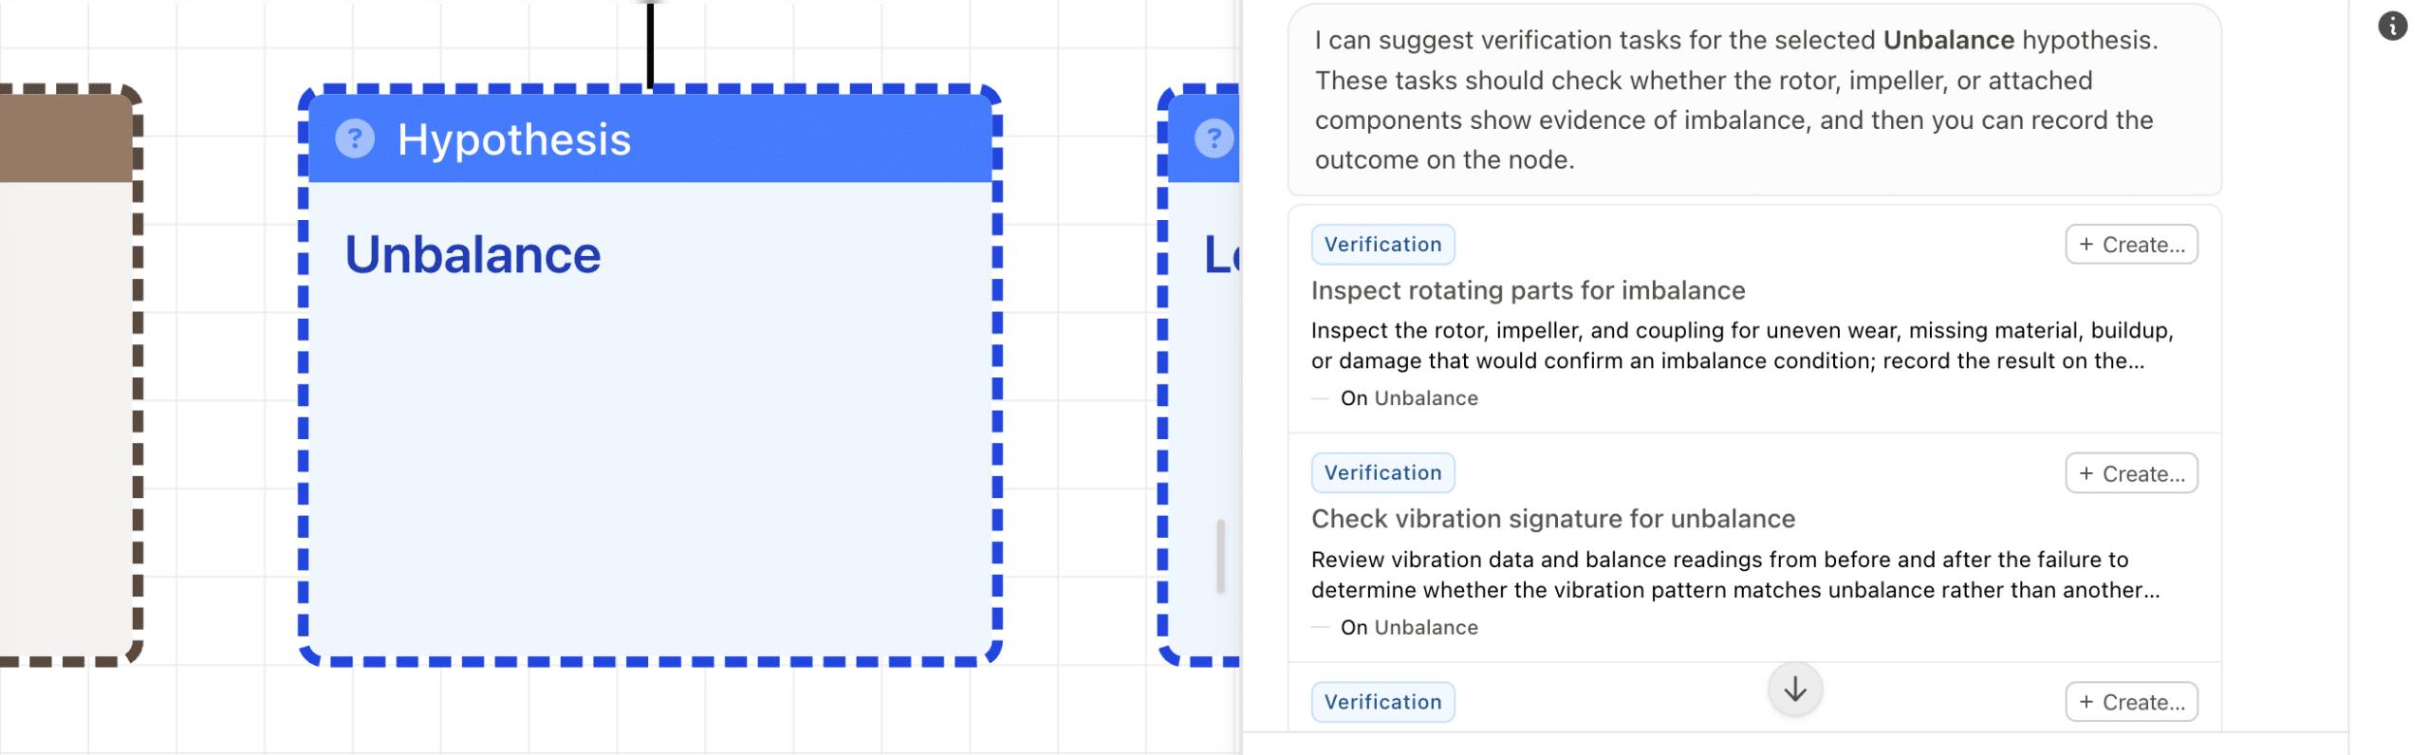The image size is (2429, 755).
Task: Click the Hypothesis header of the Unbalance node
Action: [650, 139]
